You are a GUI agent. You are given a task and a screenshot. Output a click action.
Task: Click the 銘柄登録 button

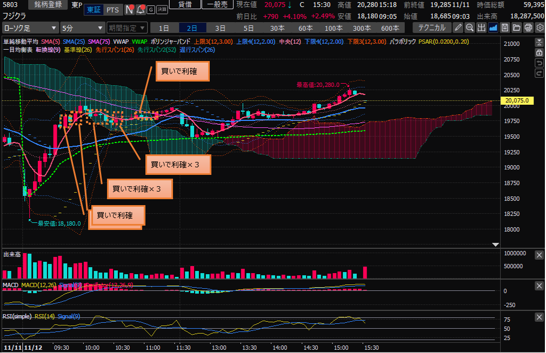(49, 5)
